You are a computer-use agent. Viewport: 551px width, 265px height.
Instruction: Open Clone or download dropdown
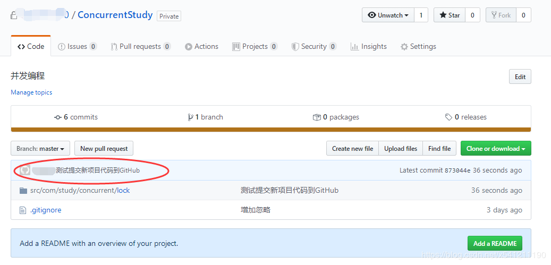[496, 149]
